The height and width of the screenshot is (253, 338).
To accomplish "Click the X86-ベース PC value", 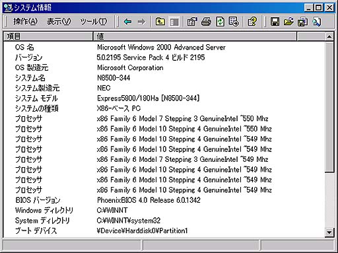I will tap(119, 108).
